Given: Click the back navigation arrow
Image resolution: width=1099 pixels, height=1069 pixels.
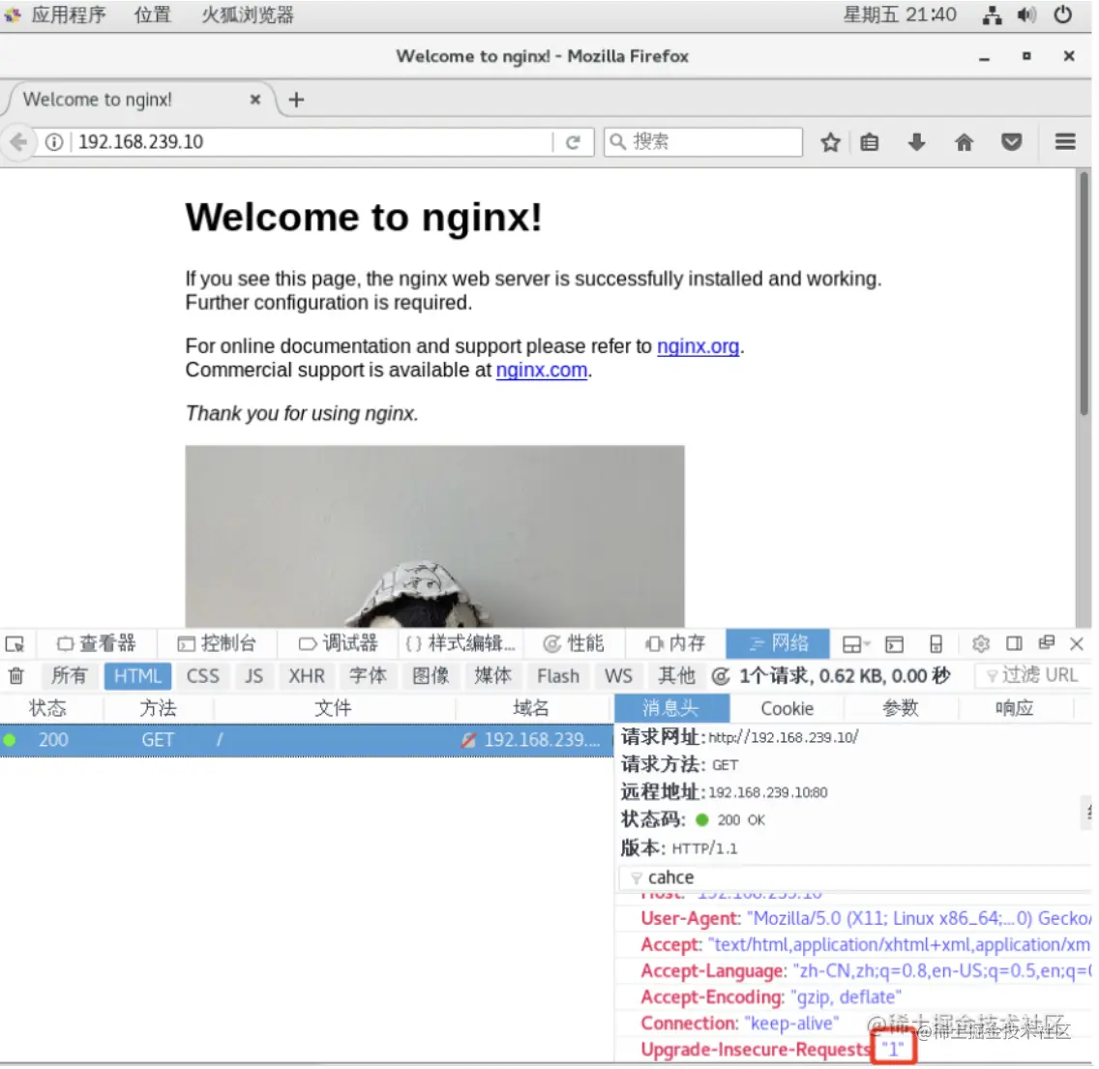Looking at the screenshot, I should (x=19, y=142).
